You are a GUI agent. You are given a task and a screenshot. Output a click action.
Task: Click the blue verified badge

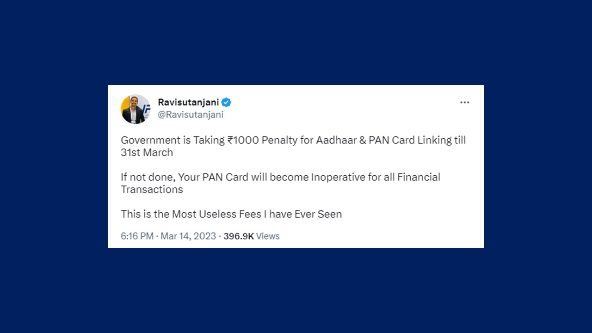pyautogui.click(x=226, y=102)
